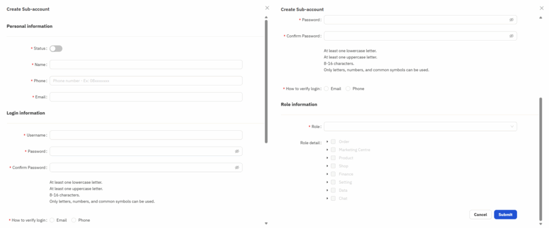Click the Cancel button
Screen dimensions: 549x228
pyautogui.click(x=480, y=215)
